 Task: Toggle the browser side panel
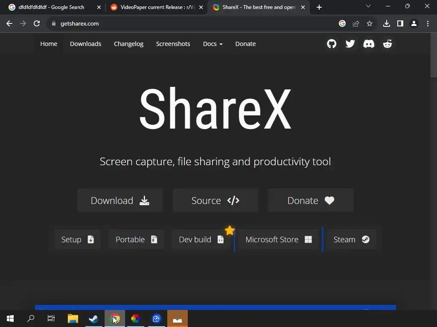(400, 24)
